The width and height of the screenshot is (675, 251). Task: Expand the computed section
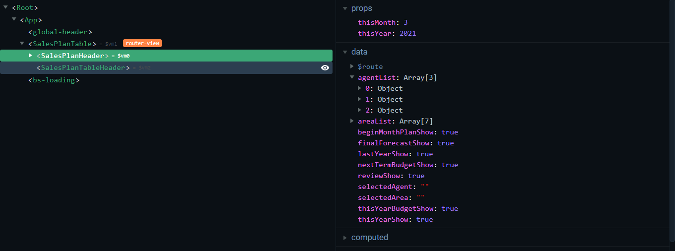coord(345,238)
